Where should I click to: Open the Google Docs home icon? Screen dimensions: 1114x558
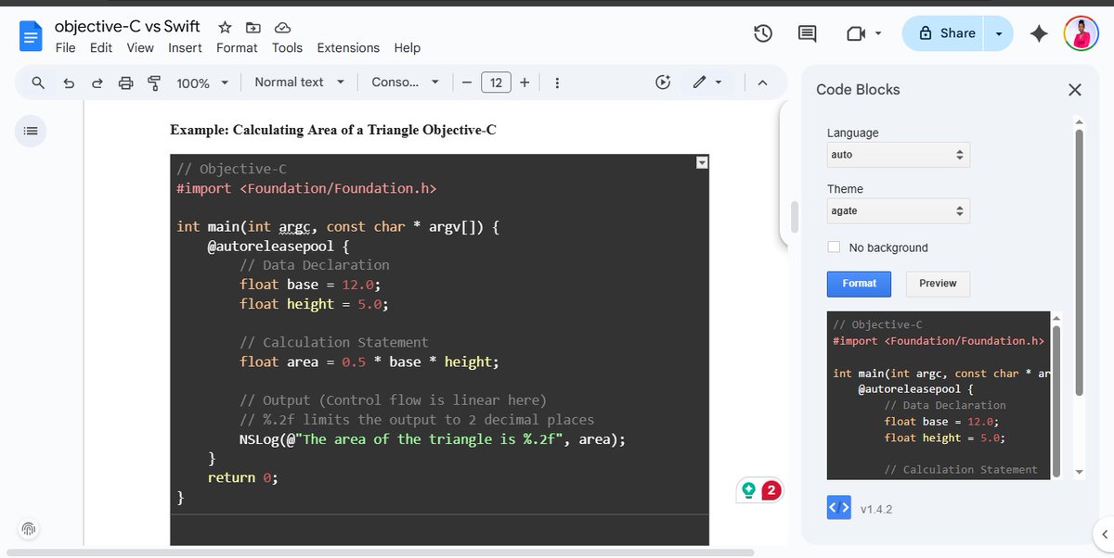tap(32, 37)
